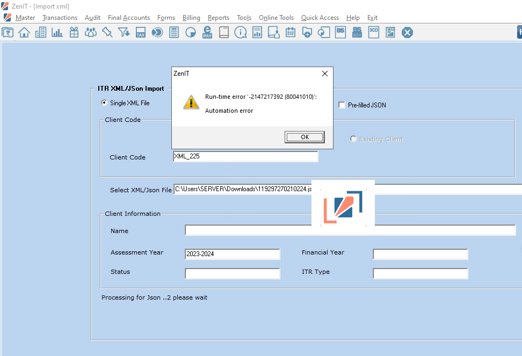The width and height of the screenshot is (522, 356).
Task: Click the ITR Type field
Action: click(x=420, y=273)
